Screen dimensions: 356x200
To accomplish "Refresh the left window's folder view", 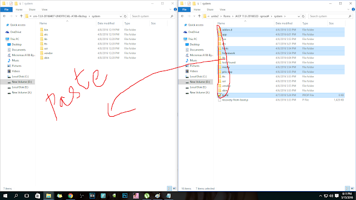I will pos(125,16).
